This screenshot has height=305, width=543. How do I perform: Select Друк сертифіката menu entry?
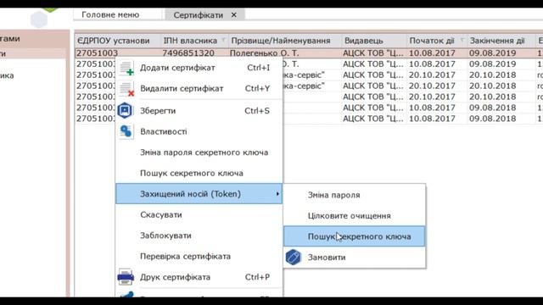199,277
